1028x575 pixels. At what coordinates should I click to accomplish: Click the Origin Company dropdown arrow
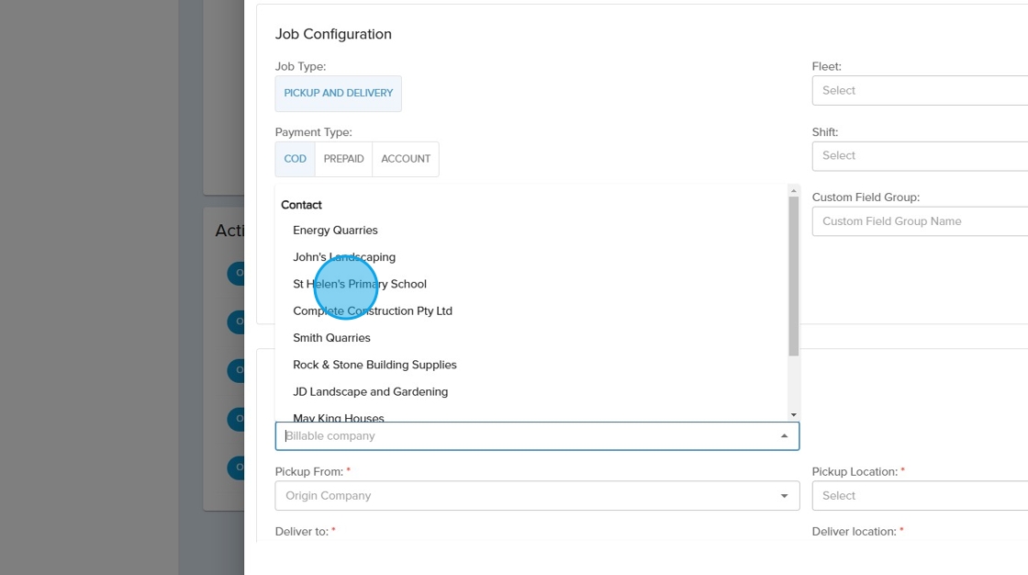784,496
